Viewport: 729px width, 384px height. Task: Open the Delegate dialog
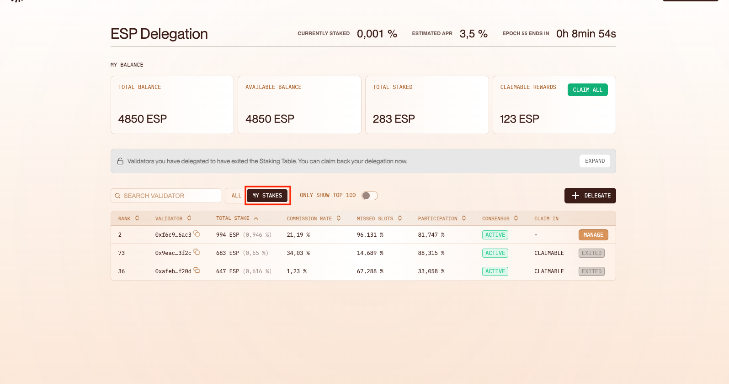pyautogui.click(x=590, y=196)
